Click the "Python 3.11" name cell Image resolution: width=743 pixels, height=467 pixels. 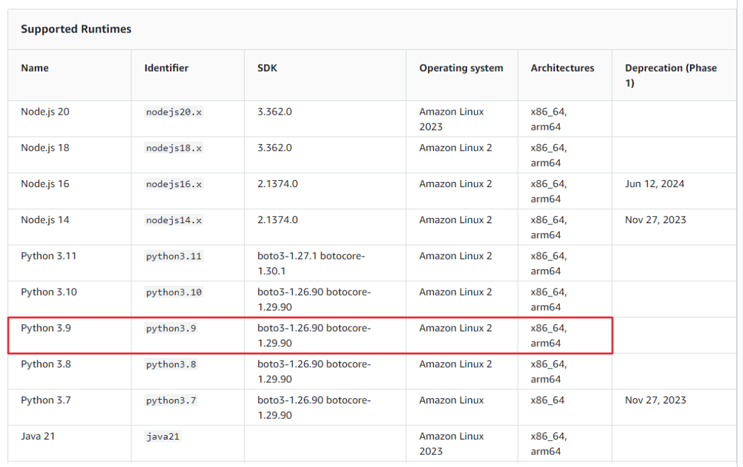coord(49,256)
